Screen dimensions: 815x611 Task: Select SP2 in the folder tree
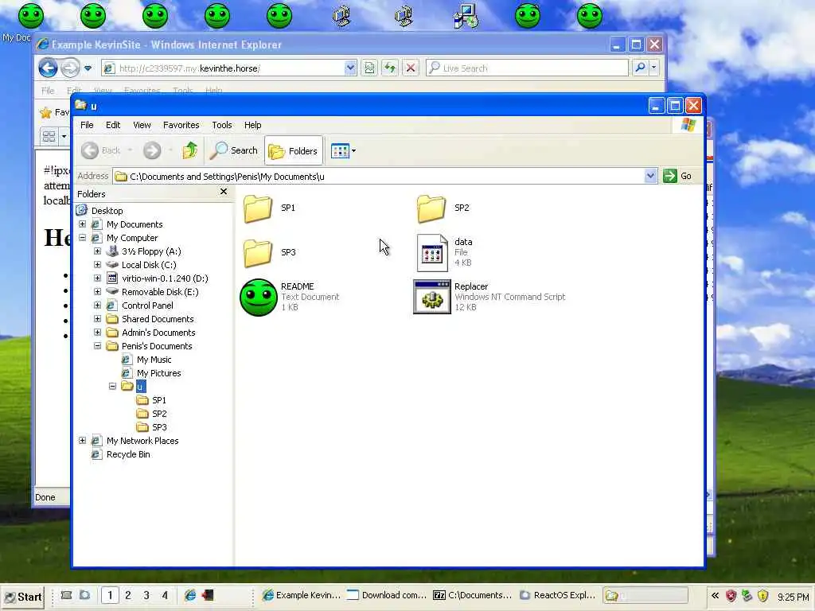159,414
